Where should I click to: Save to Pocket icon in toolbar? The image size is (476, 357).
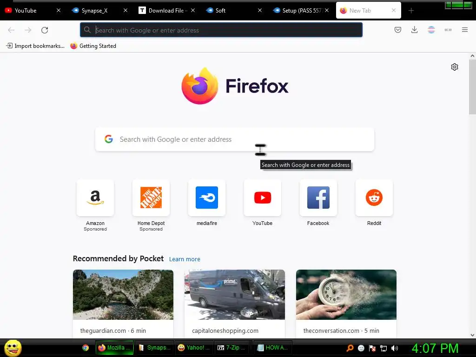[398, 30]
